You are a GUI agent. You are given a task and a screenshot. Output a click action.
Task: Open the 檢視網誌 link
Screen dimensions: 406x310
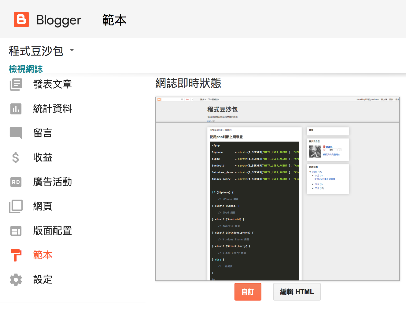26,69
